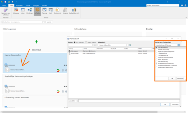Viewport: 188px width, 113px height.
Task: Check the Messeerfahrung skill
Action: click(x=156, y=61)
